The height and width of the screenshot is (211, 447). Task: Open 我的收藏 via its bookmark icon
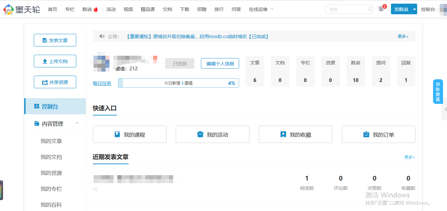[283, 134]
